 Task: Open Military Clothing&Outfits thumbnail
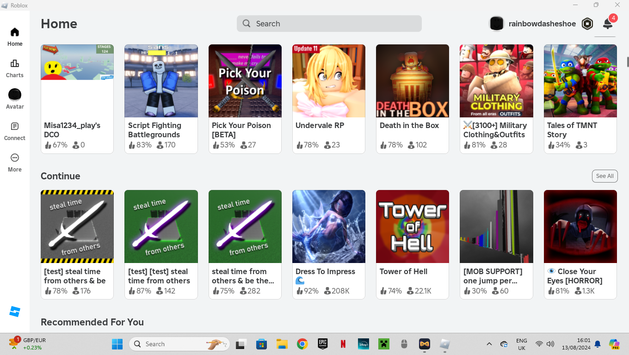click(496, 81)
